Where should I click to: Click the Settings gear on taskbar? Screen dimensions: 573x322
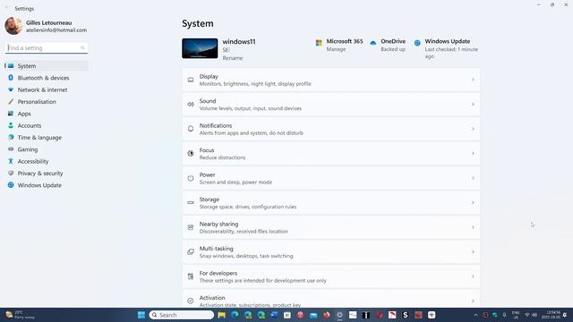click(339, 315)
